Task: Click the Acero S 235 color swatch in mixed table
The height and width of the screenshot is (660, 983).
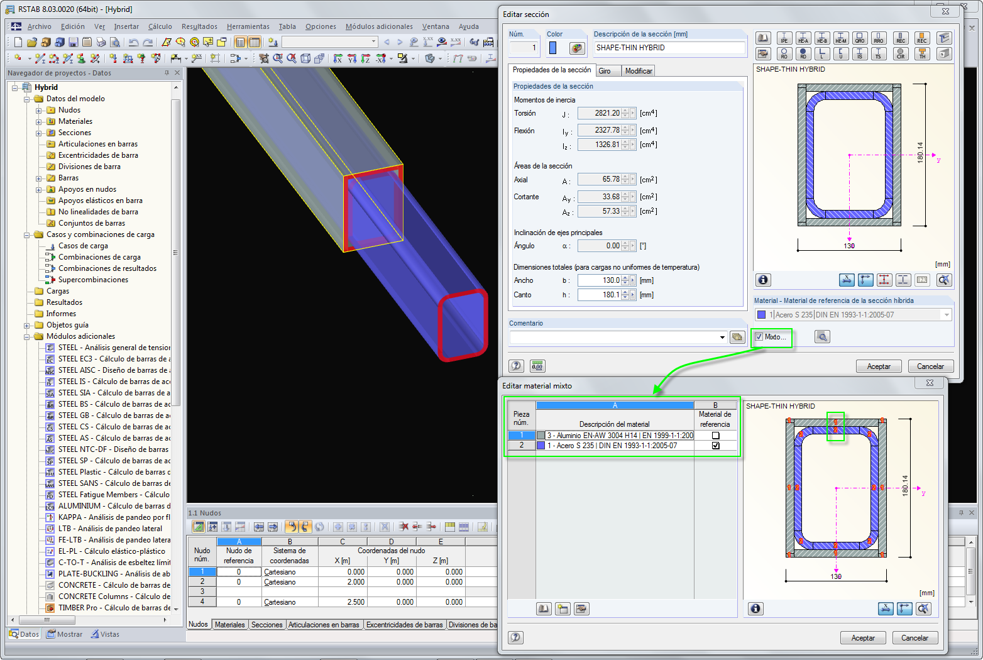Action: coord(541,445)
